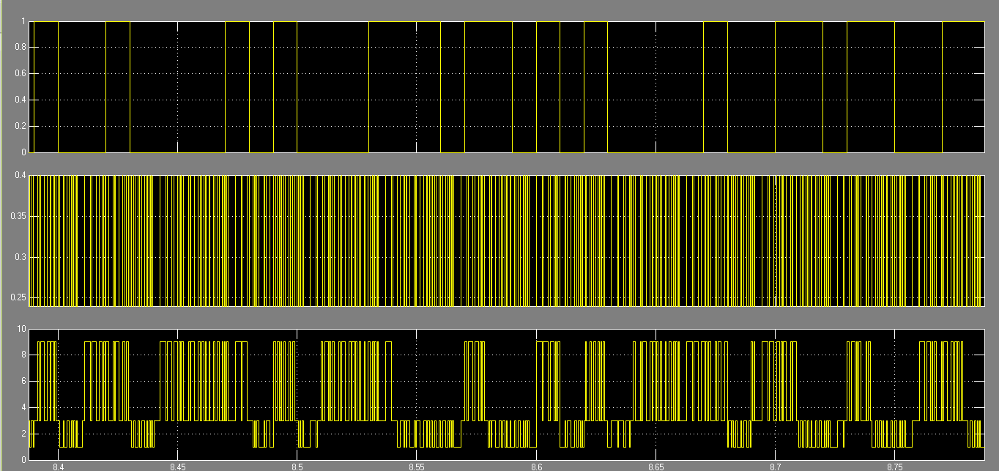This screenshot has width=999, height=471.
Task: Click inside the middle dense switching-signal axes
Action: point(508,241)
